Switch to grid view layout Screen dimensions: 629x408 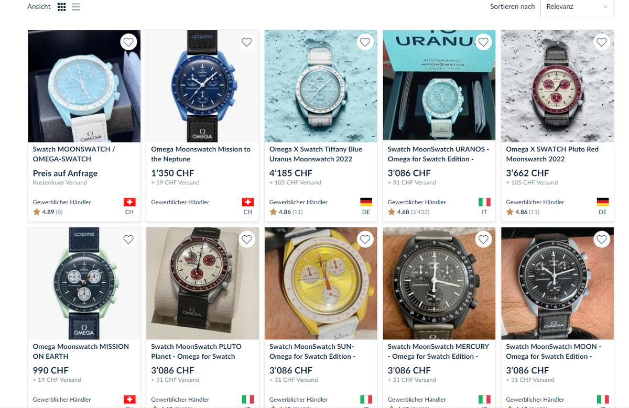(62, 7)
